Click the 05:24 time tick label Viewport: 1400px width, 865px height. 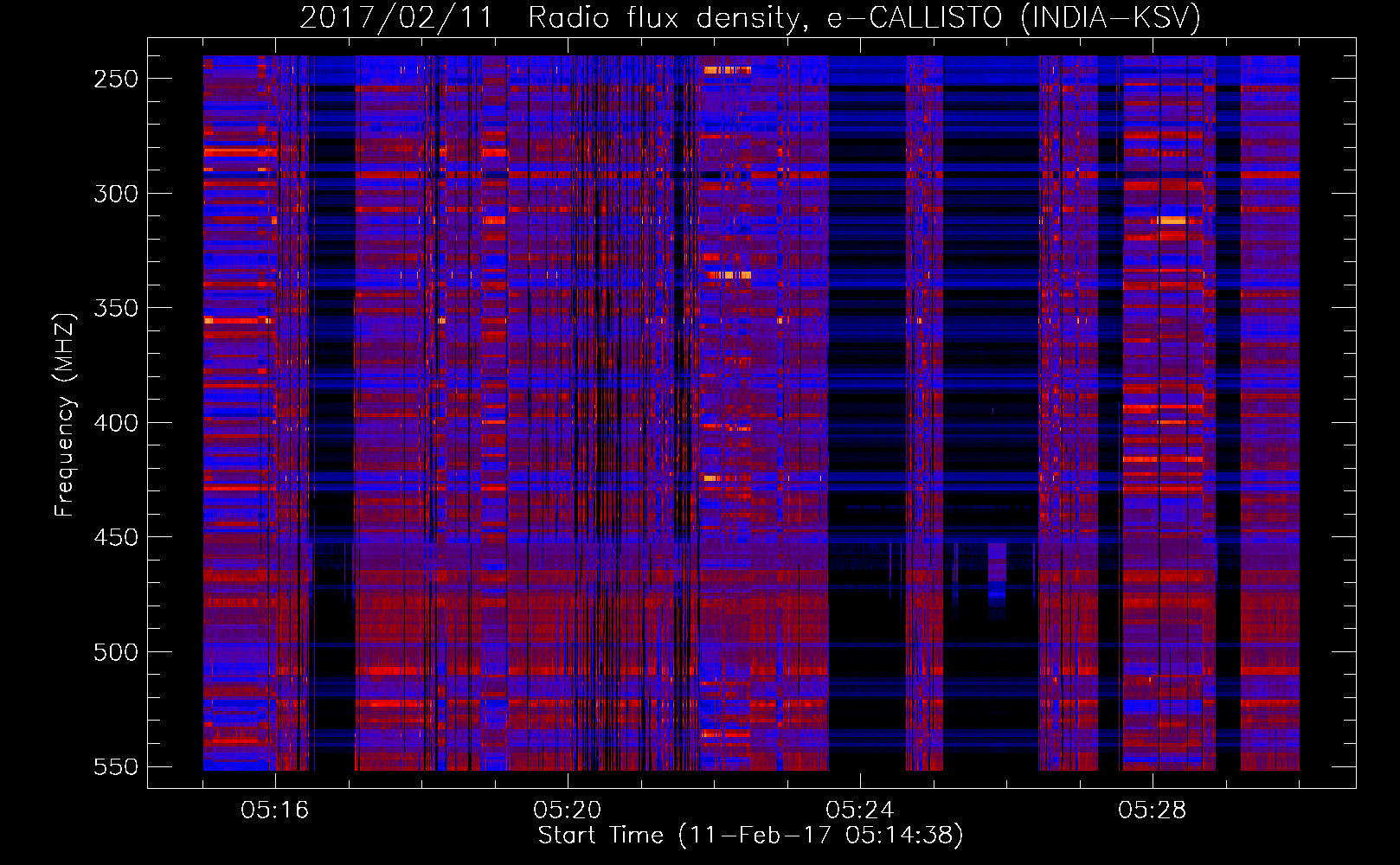[860, 811]
